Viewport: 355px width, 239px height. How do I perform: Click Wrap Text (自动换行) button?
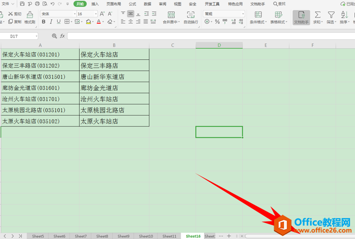[x=191, y=17]
